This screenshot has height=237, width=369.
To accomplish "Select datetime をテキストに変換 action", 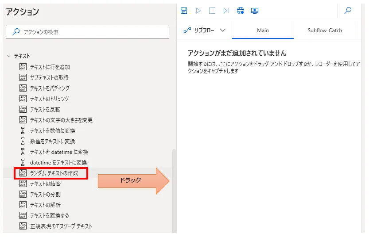I will 58,163.
